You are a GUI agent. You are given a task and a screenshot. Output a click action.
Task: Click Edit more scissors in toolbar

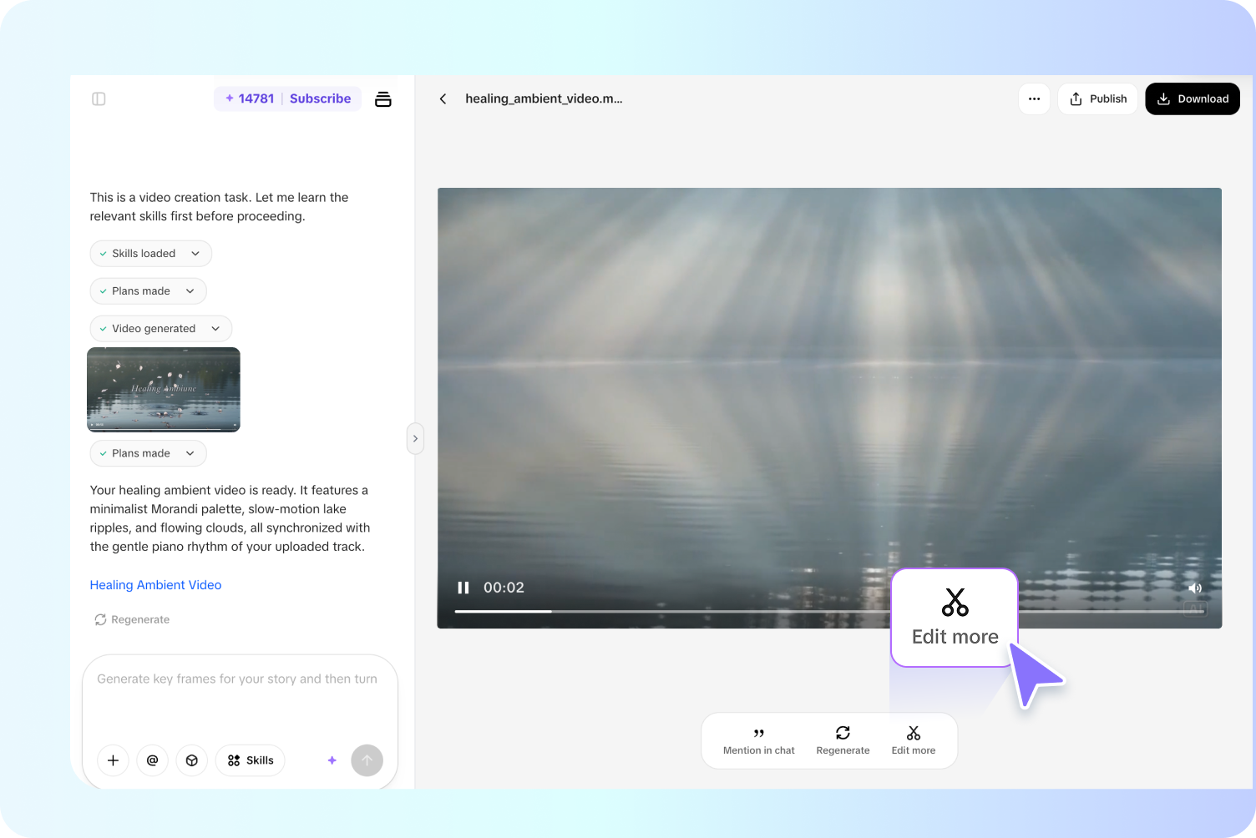click(x=914, y=741)
